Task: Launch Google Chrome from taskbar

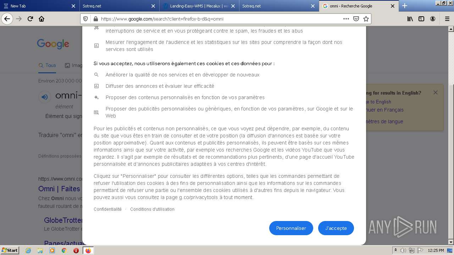Action: tap(64, 250)
